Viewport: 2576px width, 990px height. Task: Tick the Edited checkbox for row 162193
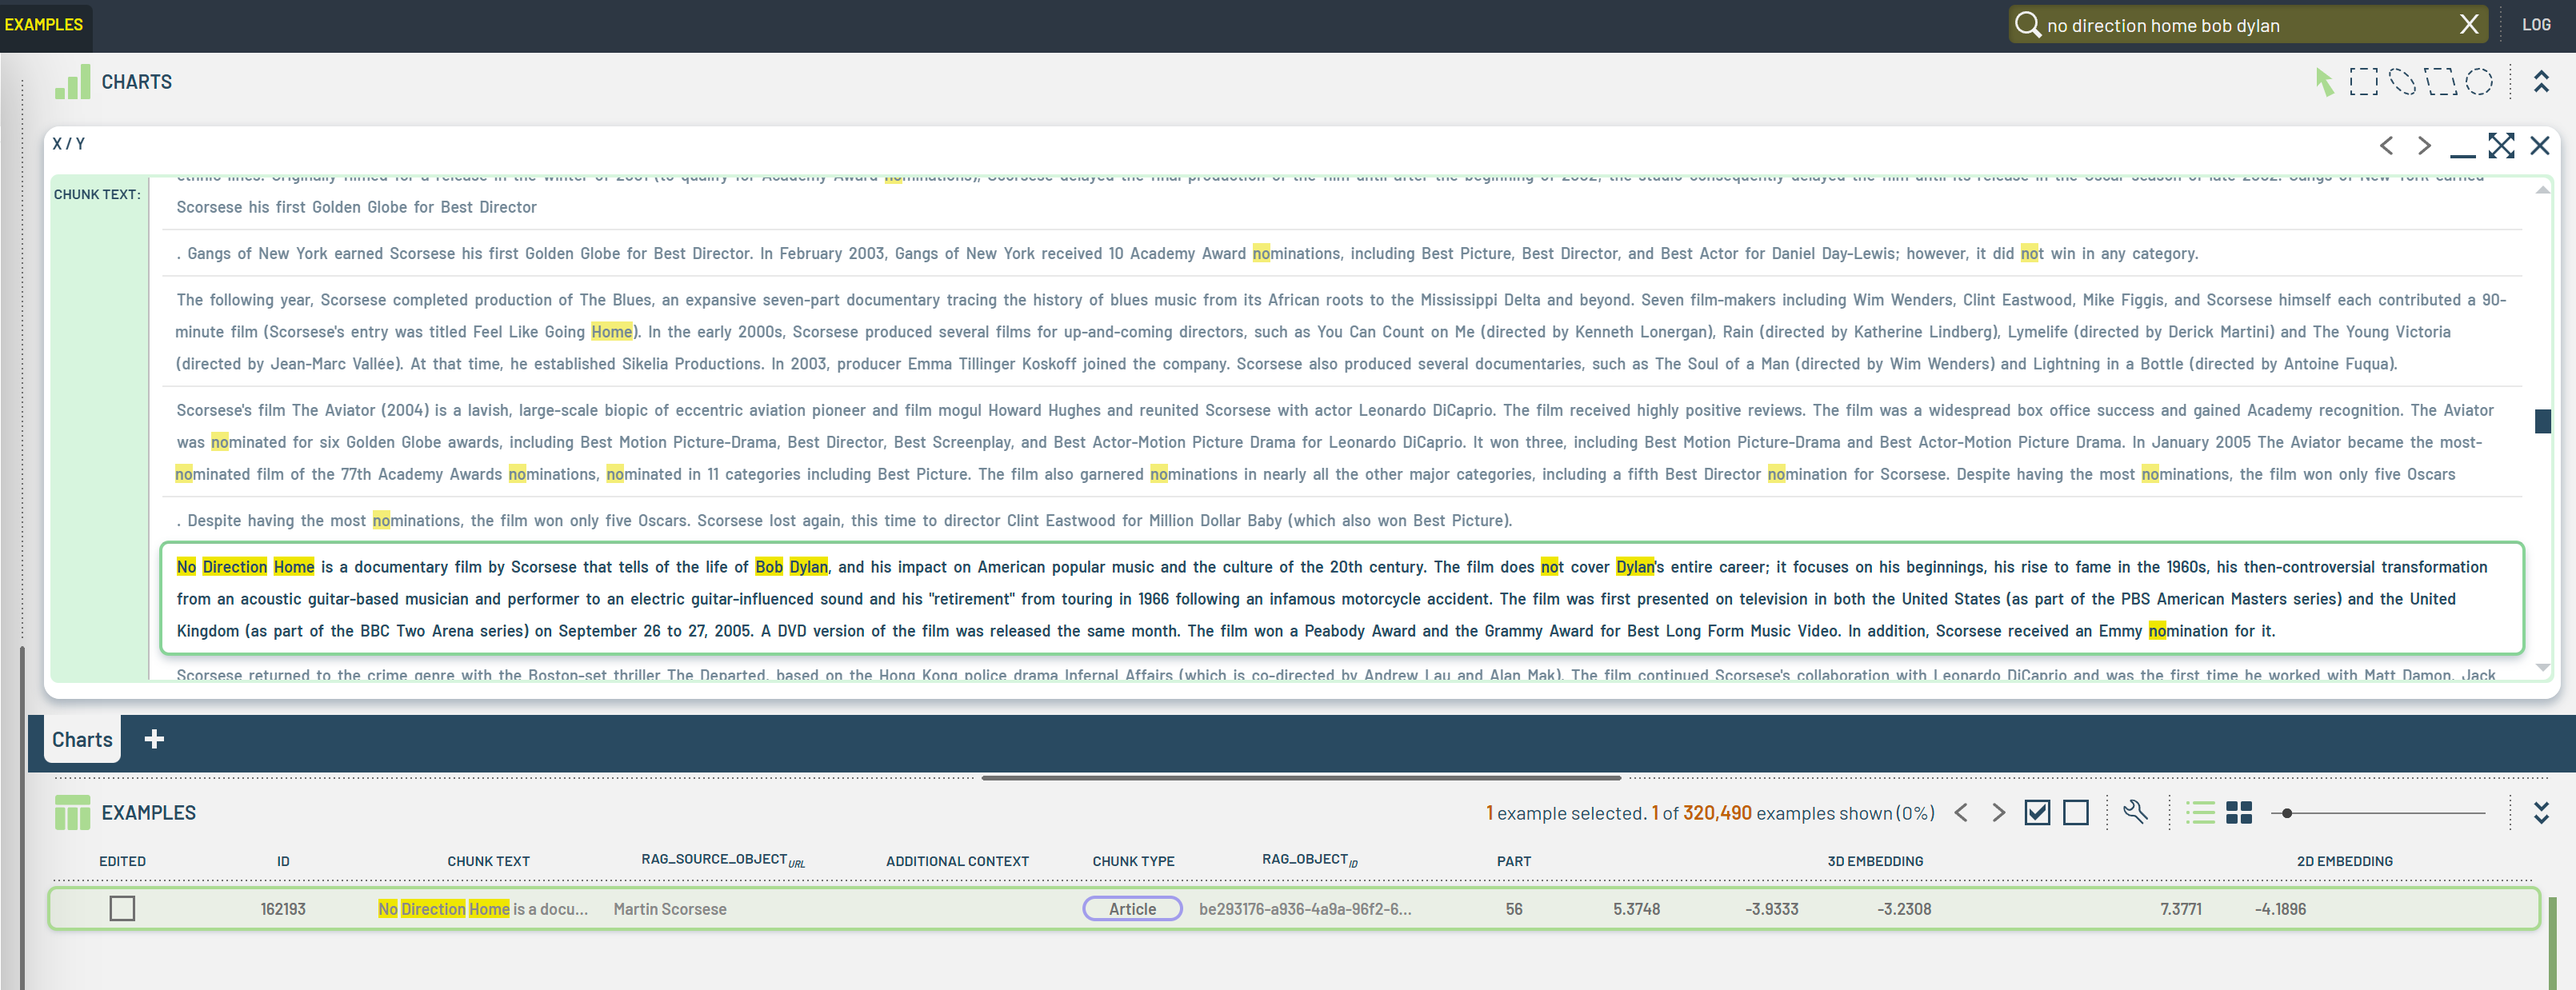(x=122, y=908)
